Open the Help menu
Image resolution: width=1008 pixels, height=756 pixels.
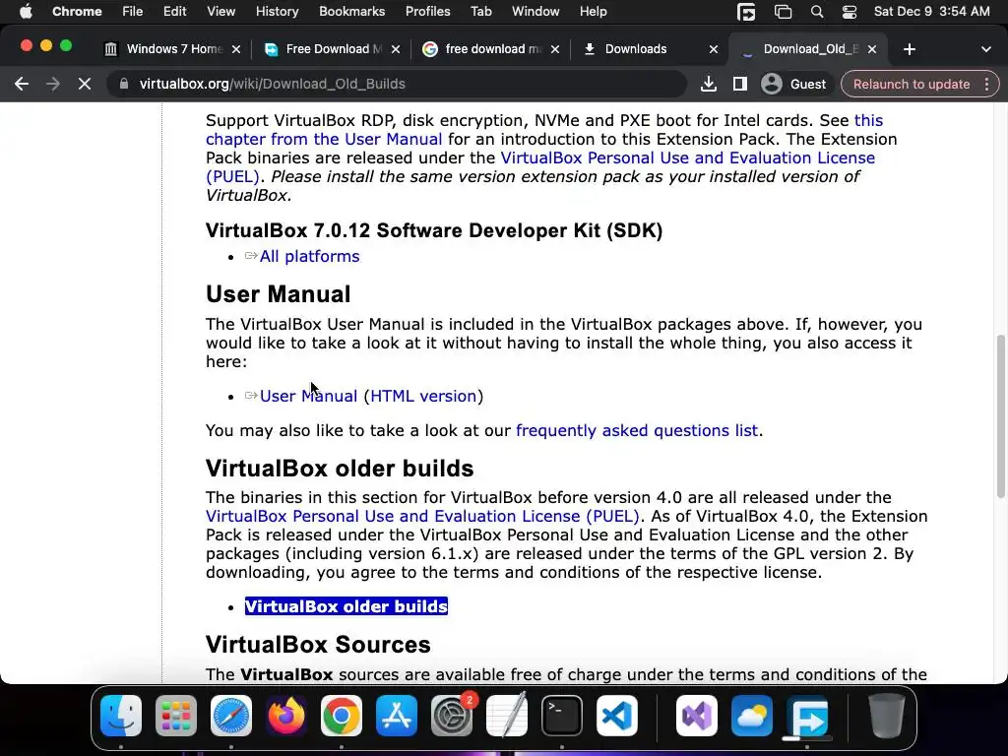pos(593,12)
